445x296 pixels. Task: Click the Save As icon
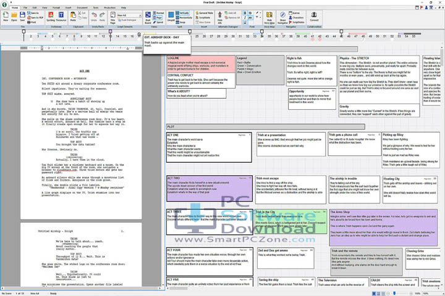pyautogui.click(x=33, y=13)
